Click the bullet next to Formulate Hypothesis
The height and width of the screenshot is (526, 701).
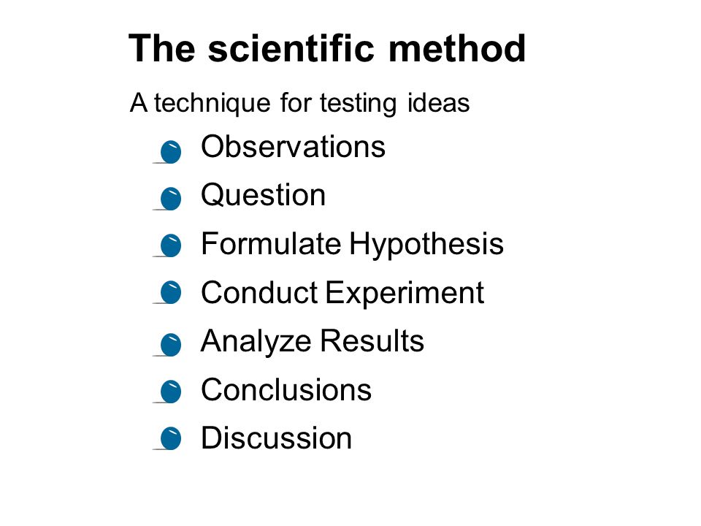[x=170, y=245]
